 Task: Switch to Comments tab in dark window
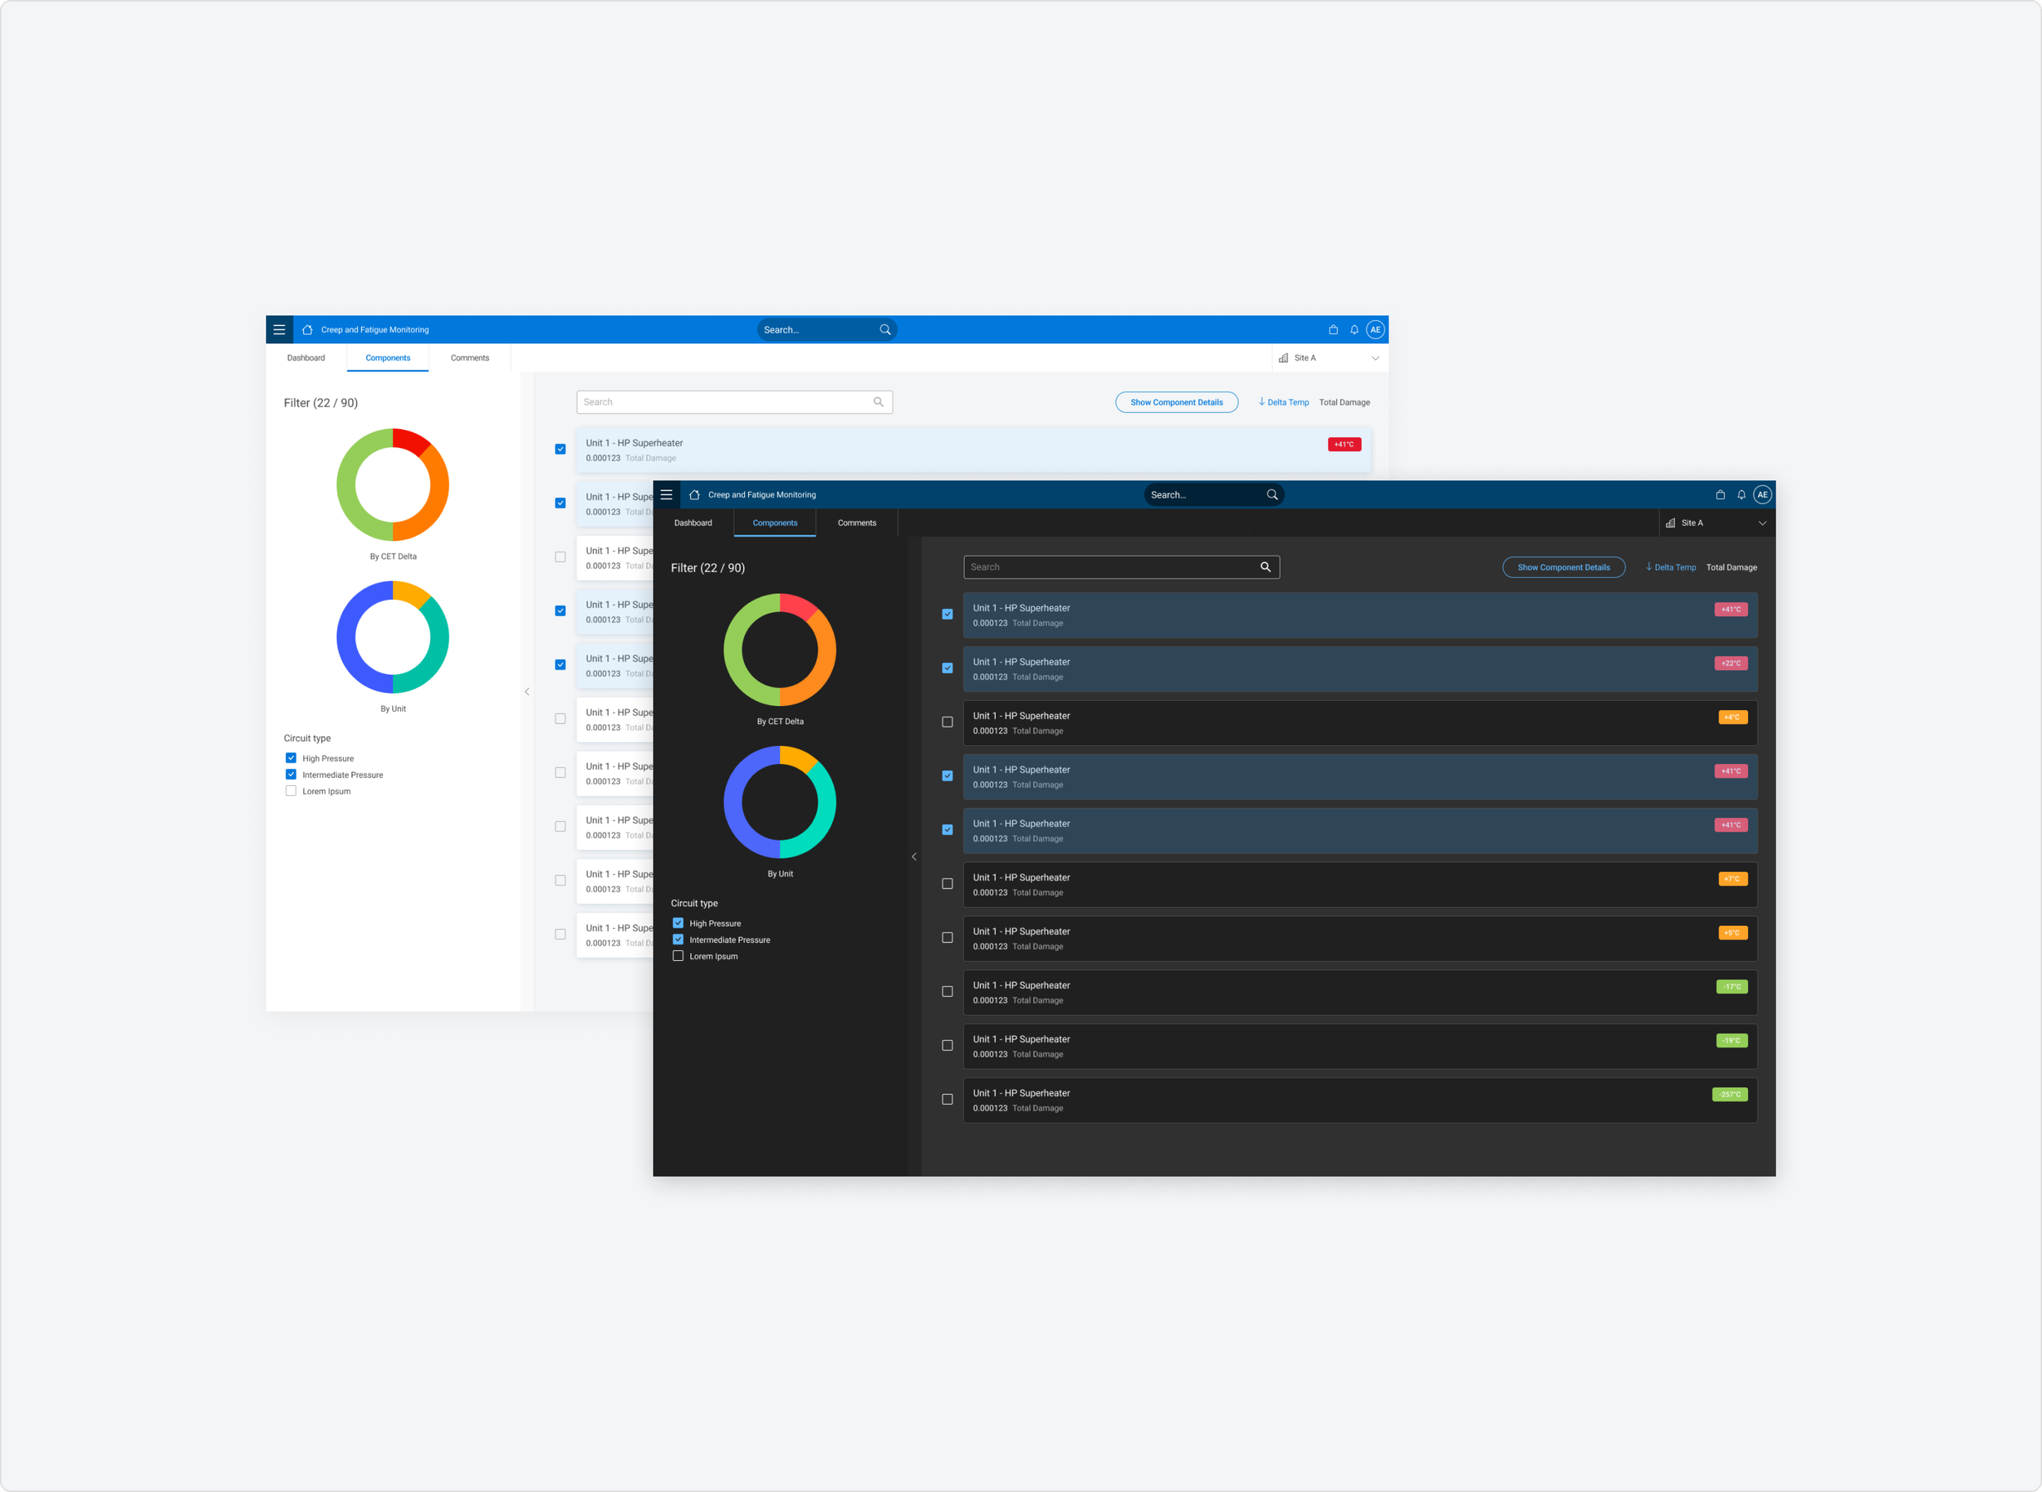(x=857, y=523)
